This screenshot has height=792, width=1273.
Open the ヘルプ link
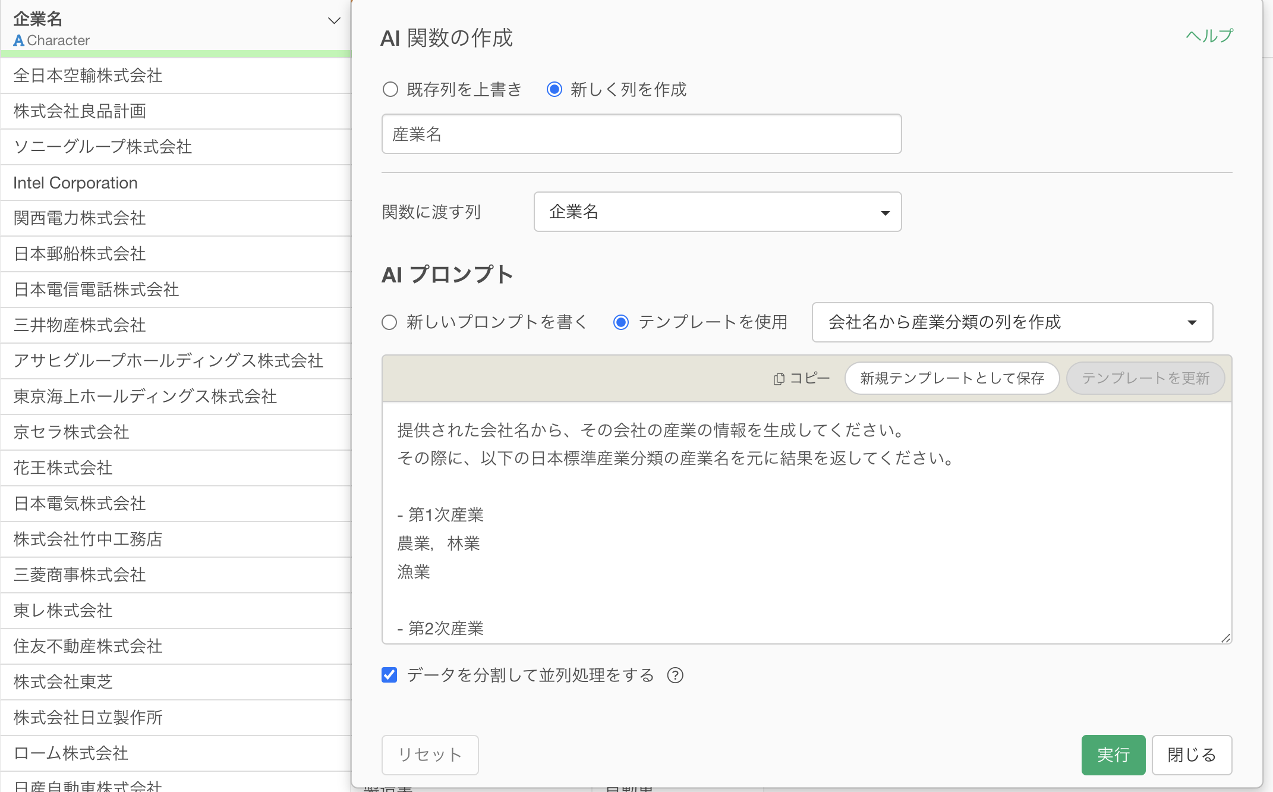(x=1209, y=36)
